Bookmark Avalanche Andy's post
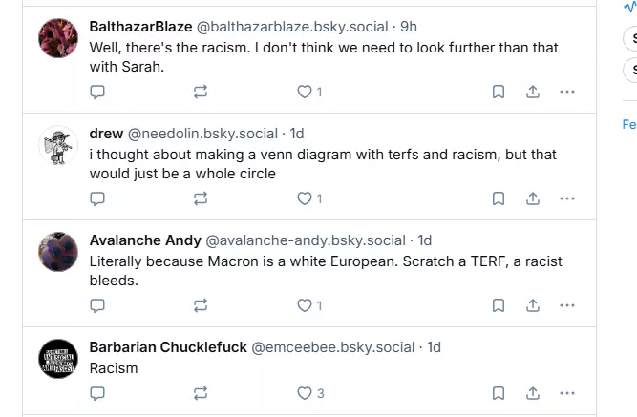 point(499,305)
